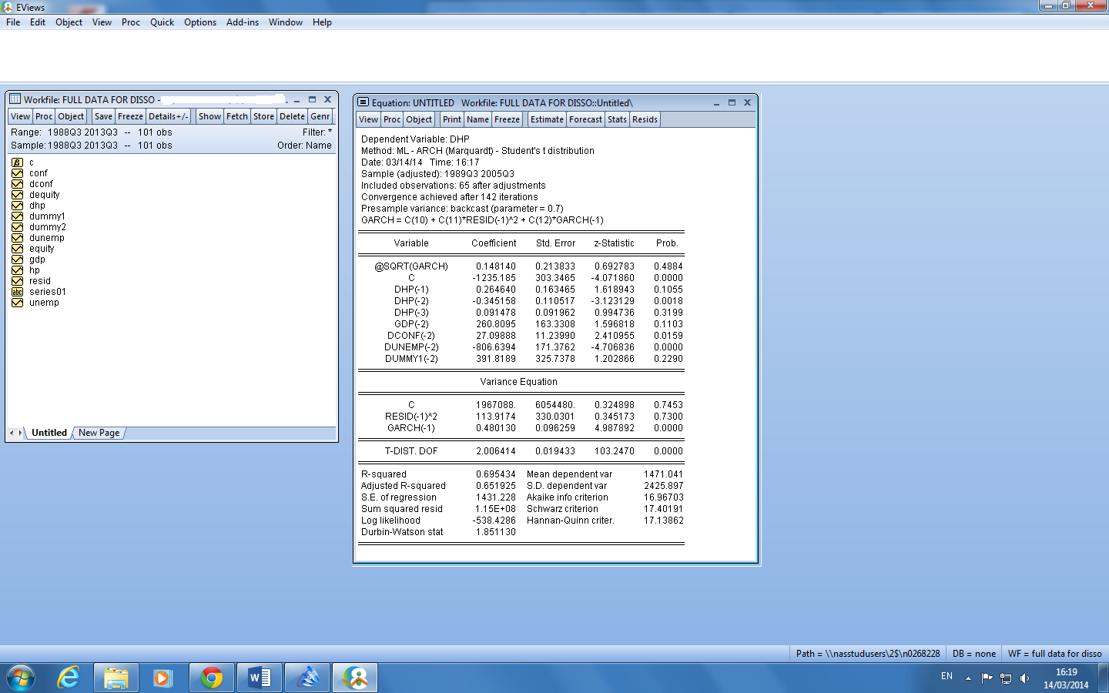The image size is (1109, 693).
Task: Click the EViews taskbar icon
Action: [x=355, y=678]
